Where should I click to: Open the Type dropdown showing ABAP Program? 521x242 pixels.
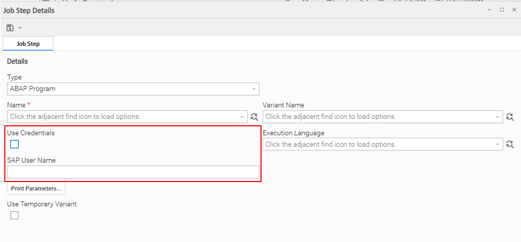(x=254, y=89)
